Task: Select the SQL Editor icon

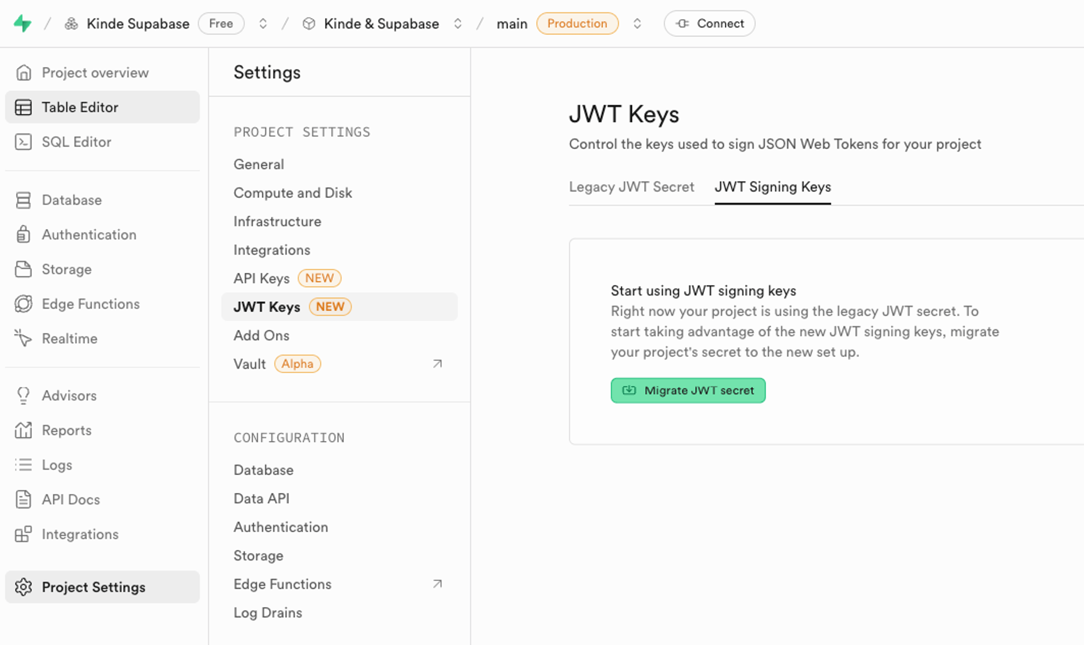Action: [x=23, y=142]
